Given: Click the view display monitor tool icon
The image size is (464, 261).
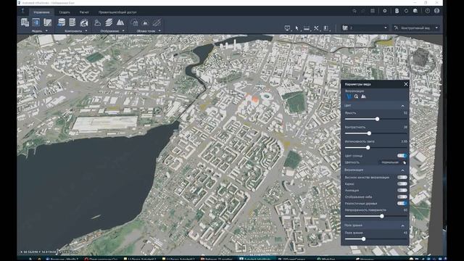Looking at the screenshot, I should tap(287, 28).
